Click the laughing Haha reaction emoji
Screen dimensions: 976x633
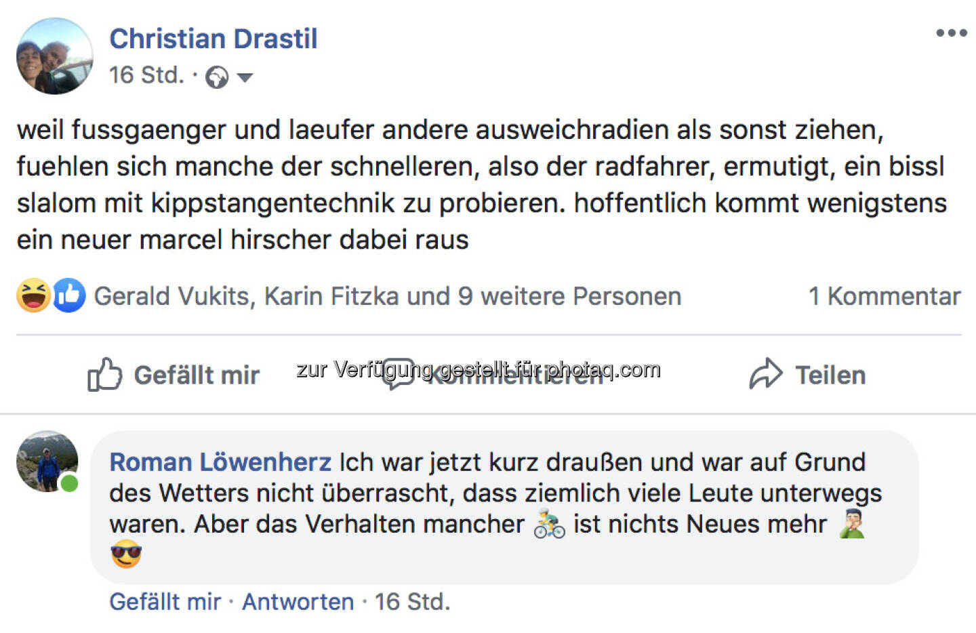tap(33, 295)
